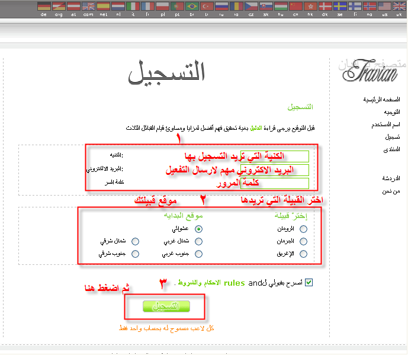
Task: Click the German flag labeled de
Action: point(43,7)
